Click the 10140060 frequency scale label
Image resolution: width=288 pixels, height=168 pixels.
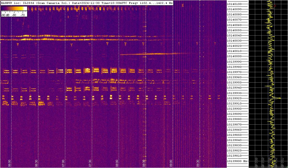coord(234,25)
